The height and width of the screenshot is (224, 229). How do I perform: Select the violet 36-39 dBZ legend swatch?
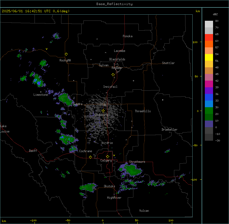coord(209,91)
